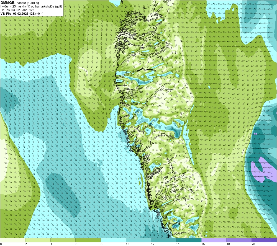The width and height of the screenshot is (277, 246).
Task: Click legend scale label '8'
Action: (102, 244)
